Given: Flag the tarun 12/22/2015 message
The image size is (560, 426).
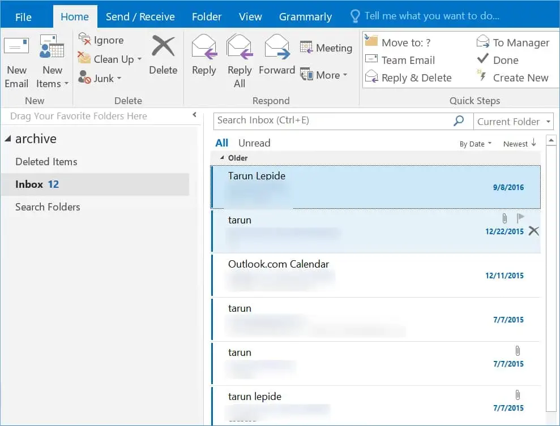Looking at the screenshot, I should 520,217.
